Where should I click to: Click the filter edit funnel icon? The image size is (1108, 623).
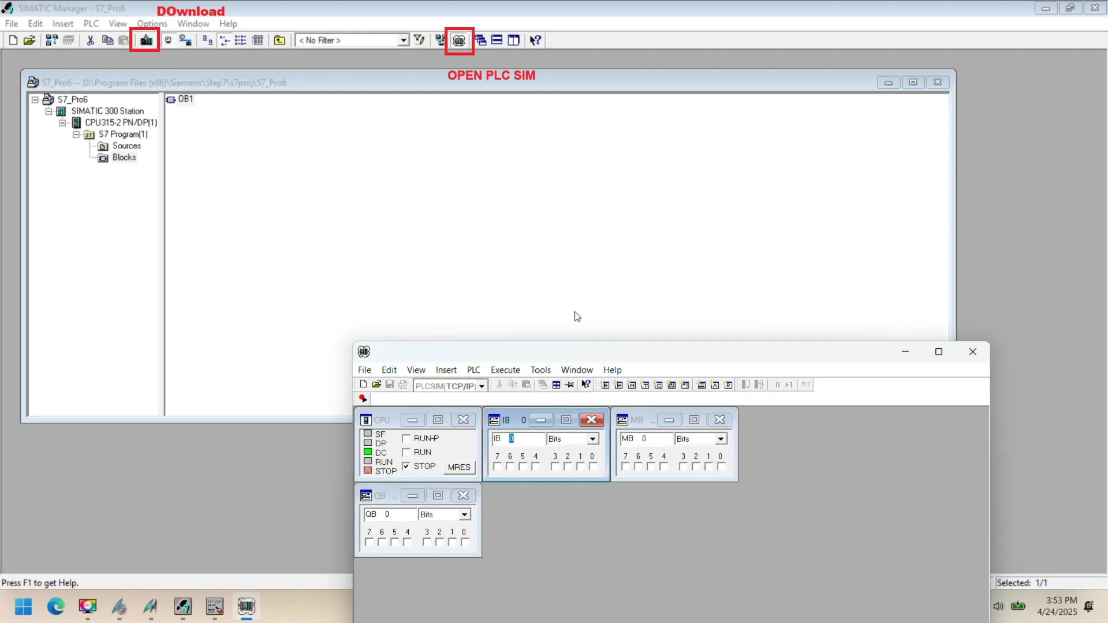click(x=420, y=40)
